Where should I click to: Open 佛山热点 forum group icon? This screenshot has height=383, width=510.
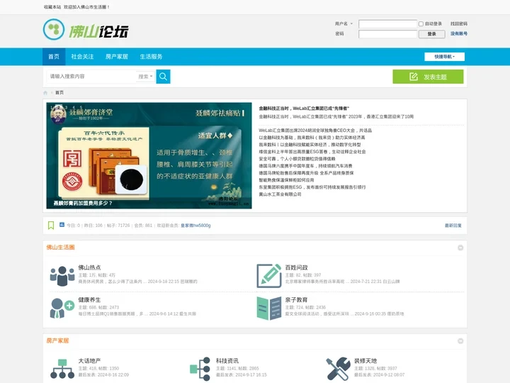[62, 276]
